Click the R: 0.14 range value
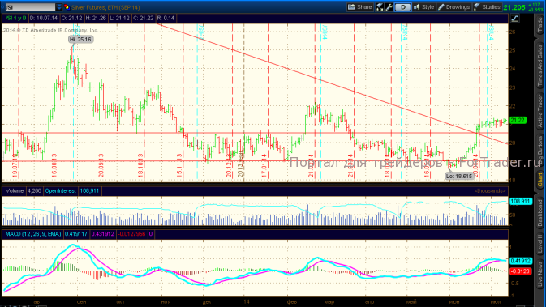The height and width of the screenshot is (307, 546). click(x=166, y=18)
